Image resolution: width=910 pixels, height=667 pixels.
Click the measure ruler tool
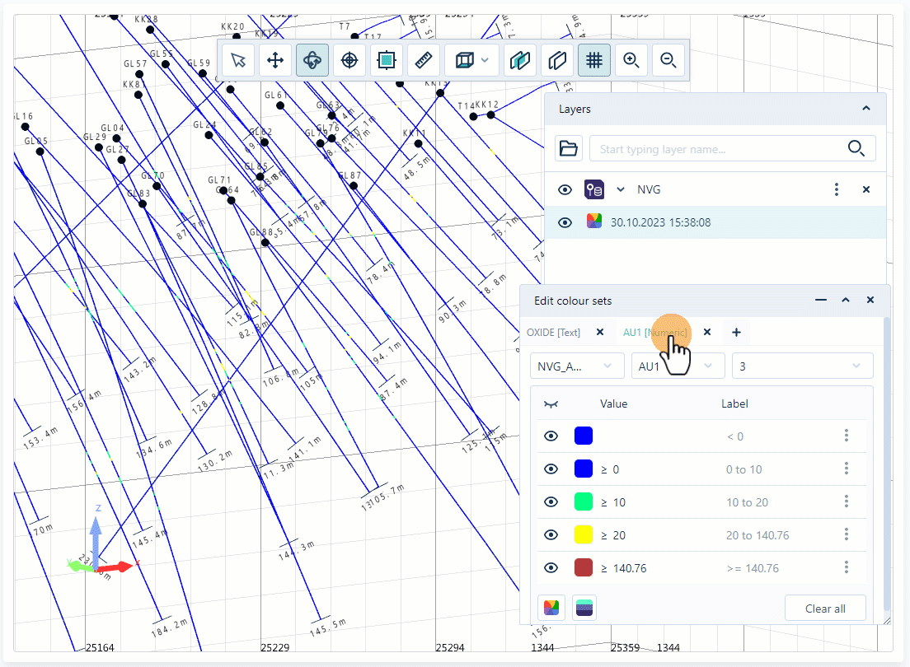[423, 59]
